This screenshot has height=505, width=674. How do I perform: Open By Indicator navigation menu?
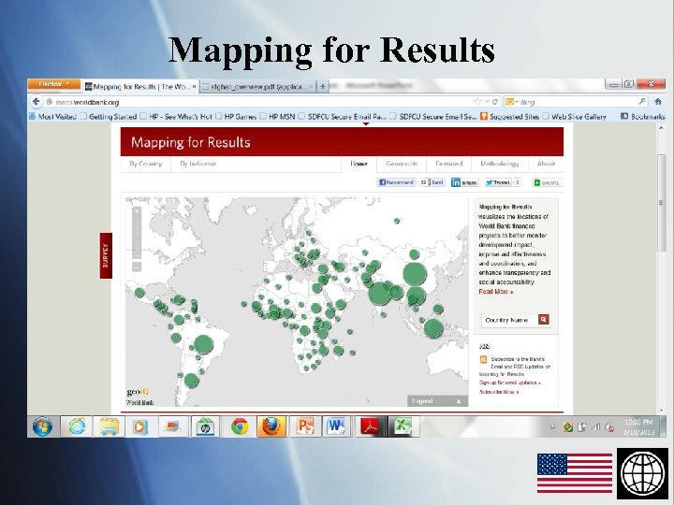coord(198,164)
